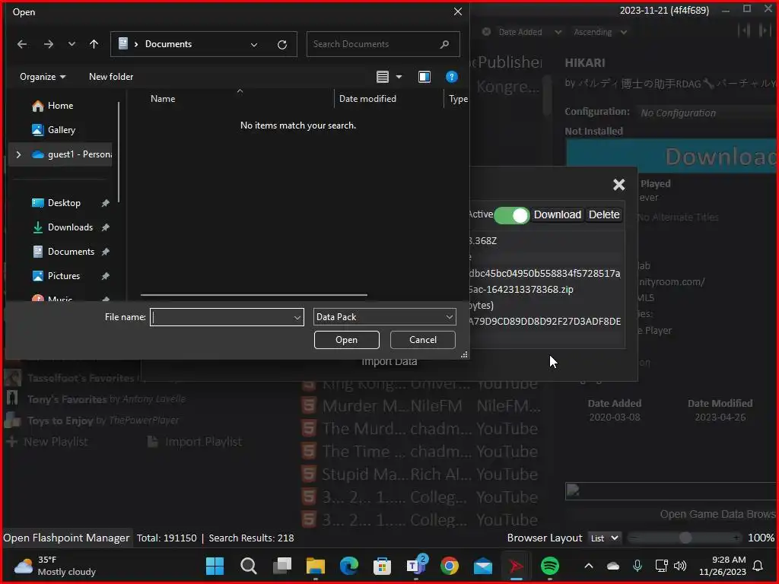Select the The Time ... chadm... row
The height and width of the screenshot is (584, 779).
coord(421,452)
